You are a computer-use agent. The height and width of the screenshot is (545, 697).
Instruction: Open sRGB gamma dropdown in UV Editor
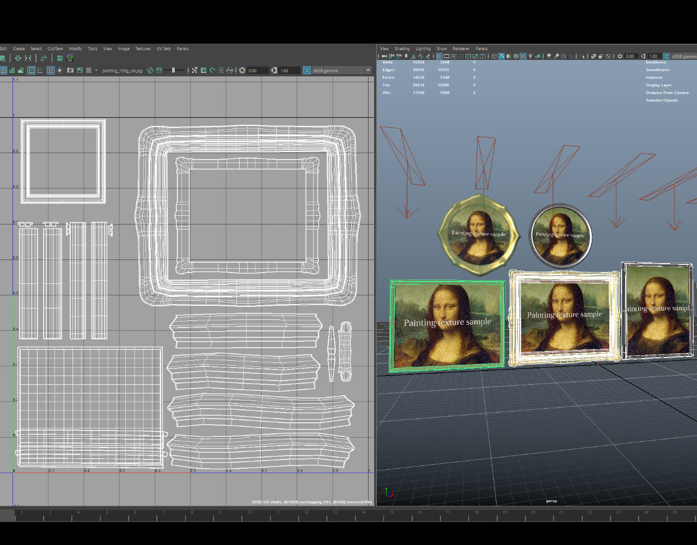(342, 70)
